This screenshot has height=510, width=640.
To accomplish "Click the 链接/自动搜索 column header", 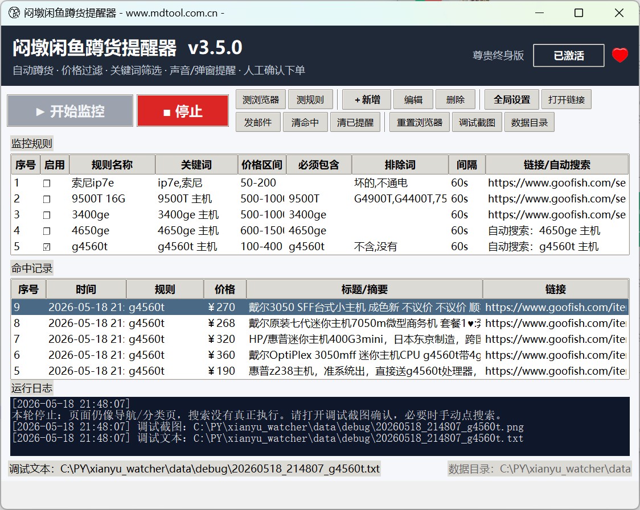I will (557, 165).
